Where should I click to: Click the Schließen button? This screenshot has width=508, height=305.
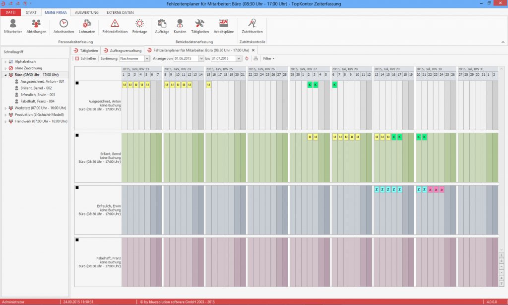point(85,58)
